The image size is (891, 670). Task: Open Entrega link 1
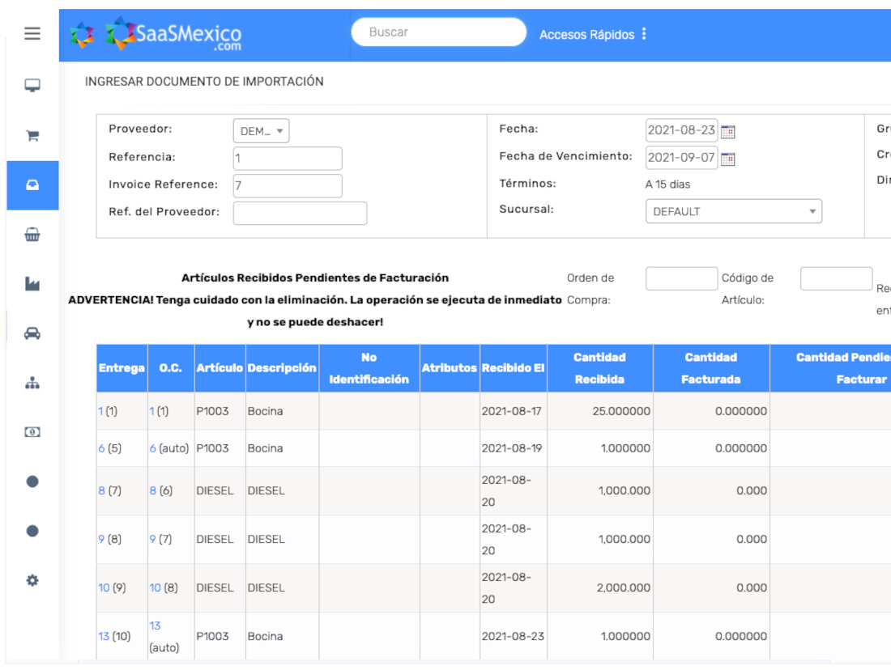pos(100,411)
